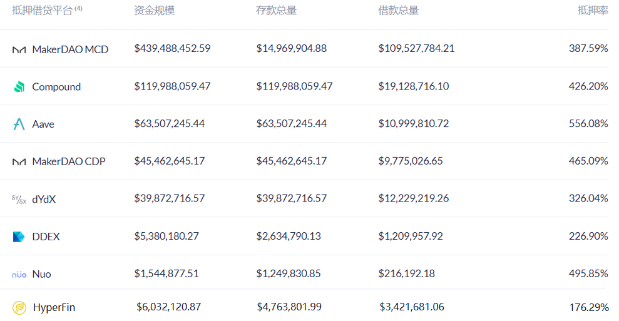Screen dimensions: 619x321
Task: Click the MakerDAO MCD logo icon
Action: coord(19,50)
